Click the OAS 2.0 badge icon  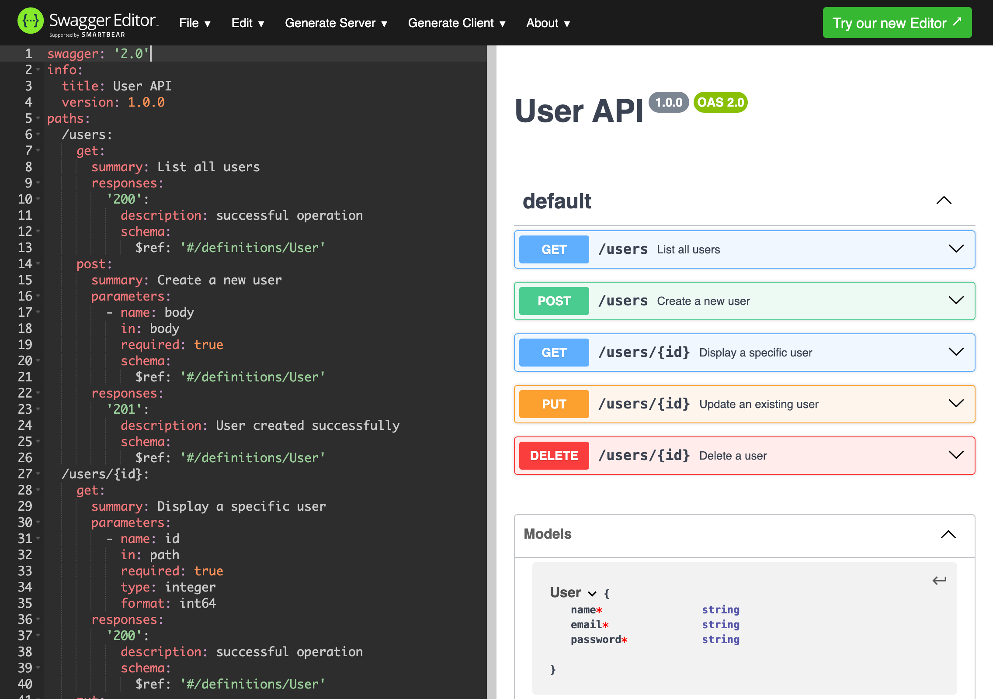coord(719,102)
